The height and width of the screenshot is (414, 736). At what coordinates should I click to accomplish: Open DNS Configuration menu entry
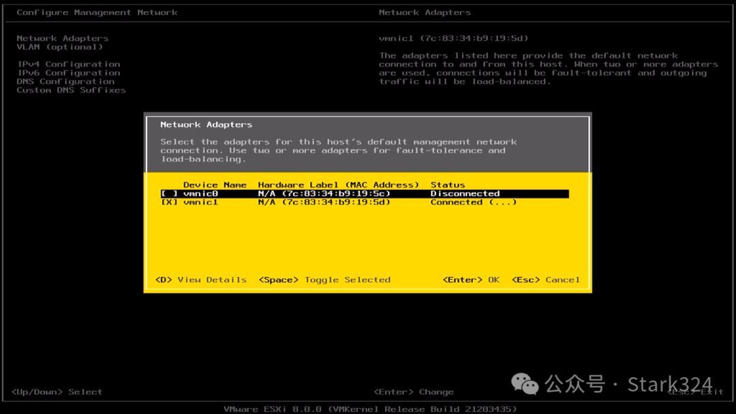point(65,82)
